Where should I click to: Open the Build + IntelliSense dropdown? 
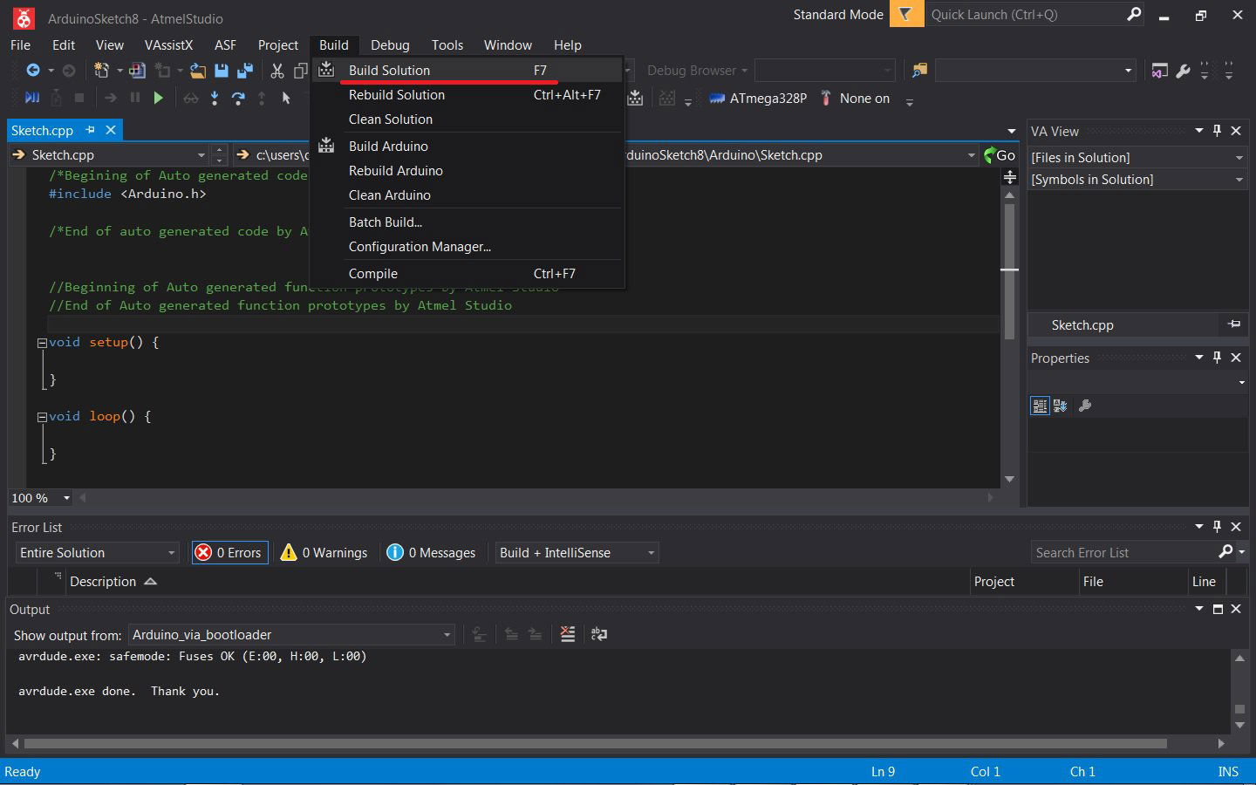[577, 552]
